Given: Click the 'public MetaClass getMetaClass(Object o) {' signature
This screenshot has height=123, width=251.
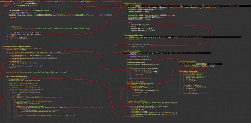Looking at the screenshot, I should 199,64.
